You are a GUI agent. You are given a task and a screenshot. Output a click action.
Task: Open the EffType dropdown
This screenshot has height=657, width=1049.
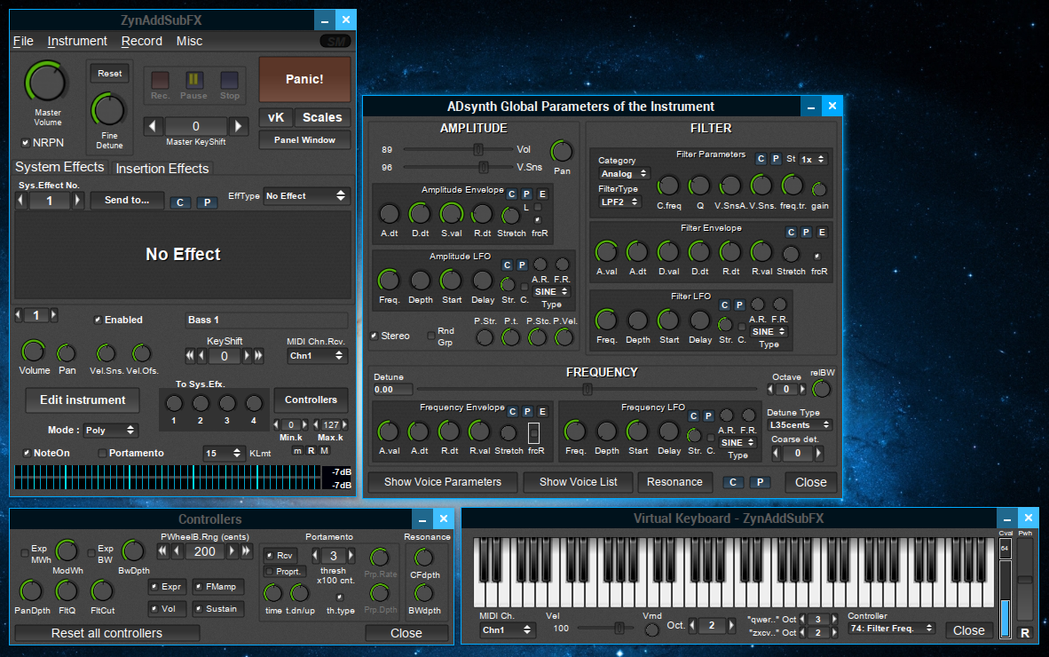tap(305, 196)
